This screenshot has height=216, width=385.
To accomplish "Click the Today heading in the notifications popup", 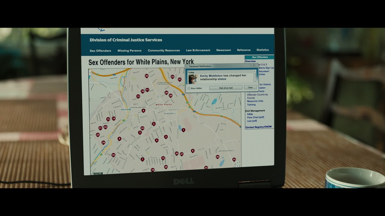I will click(x=191, y=72).
